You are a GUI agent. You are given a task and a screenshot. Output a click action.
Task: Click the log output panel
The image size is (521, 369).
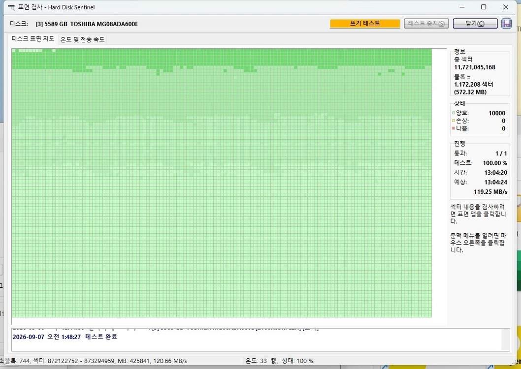pyautogui.click(x=260, y=340)
